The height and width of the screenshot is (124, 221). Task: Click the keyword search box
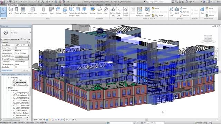pos(158,2)
